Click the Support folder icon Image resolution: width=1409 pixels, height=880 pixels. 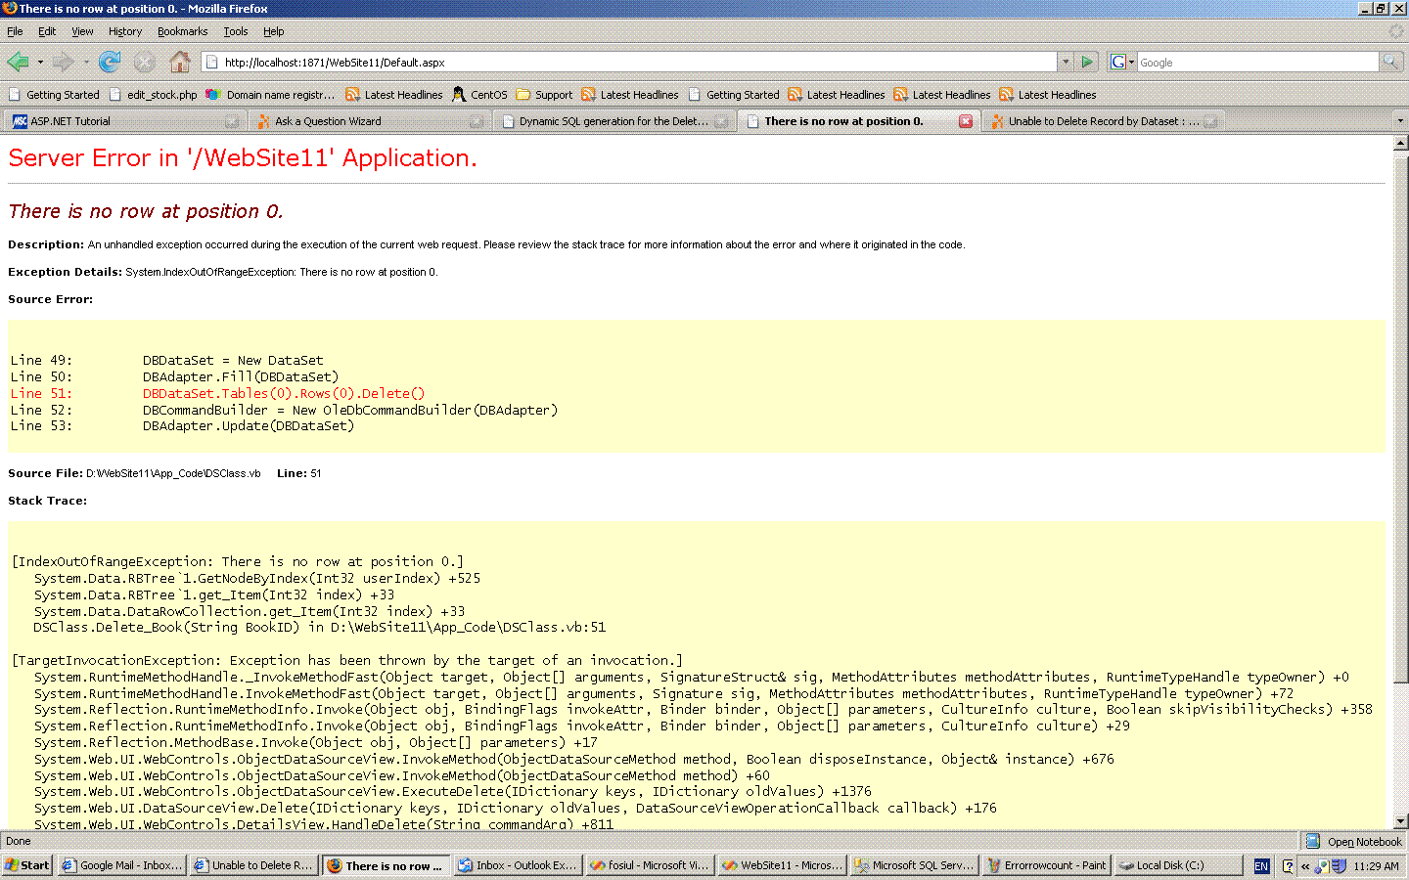point(523,95)
